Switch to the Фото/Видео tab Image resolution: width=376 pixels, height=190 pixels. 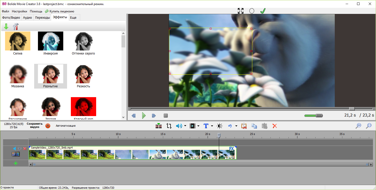(11, 17)
